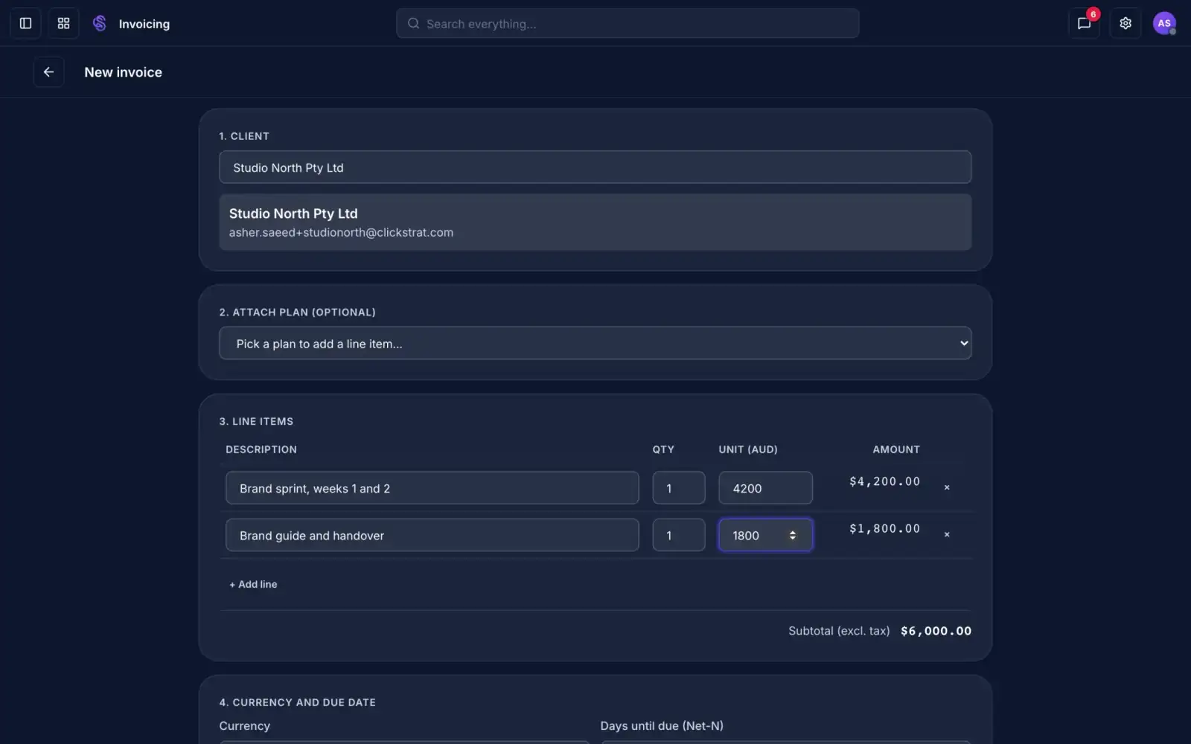Click the Invoicing logo icon
The width and height of the screenshot is (1191, 744).
pos(100,23)
